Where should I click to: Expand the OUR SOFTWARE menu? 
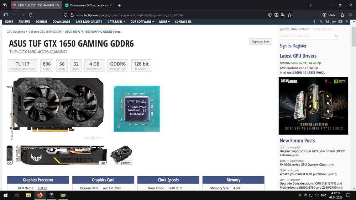pos(142,22)
